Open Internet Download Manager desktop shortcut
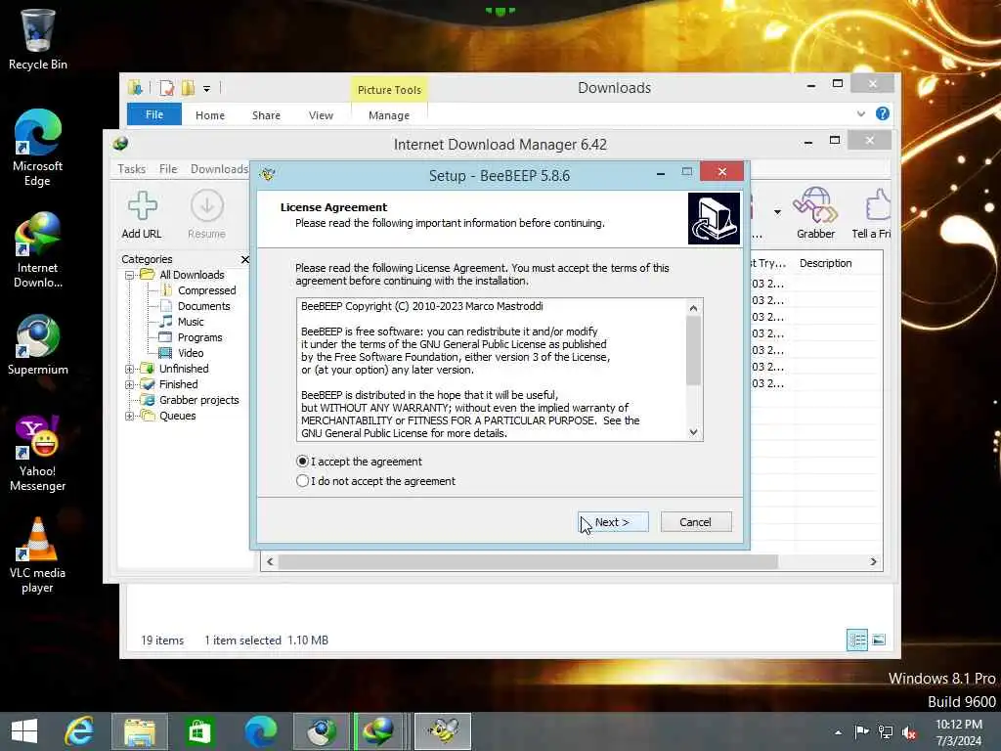The image size is (1001, 751). pyautogui.click(x=38, y=249)
